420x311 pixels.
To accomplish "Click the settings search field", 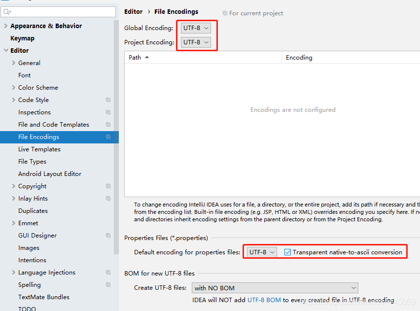I will [58, 12].
